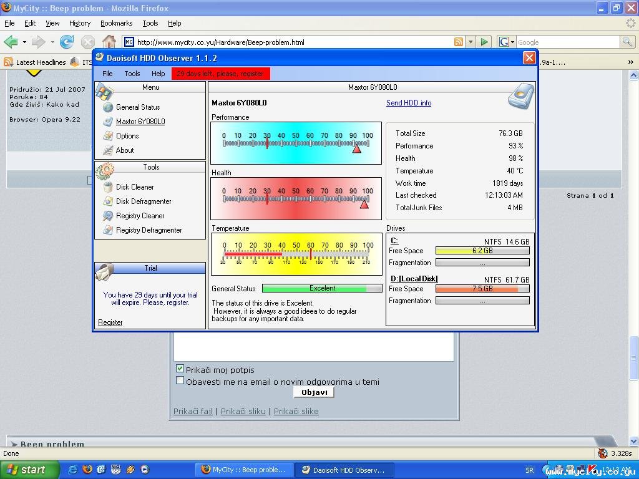
Task: Click the Prikači fajl link
Action: [193, 412]
